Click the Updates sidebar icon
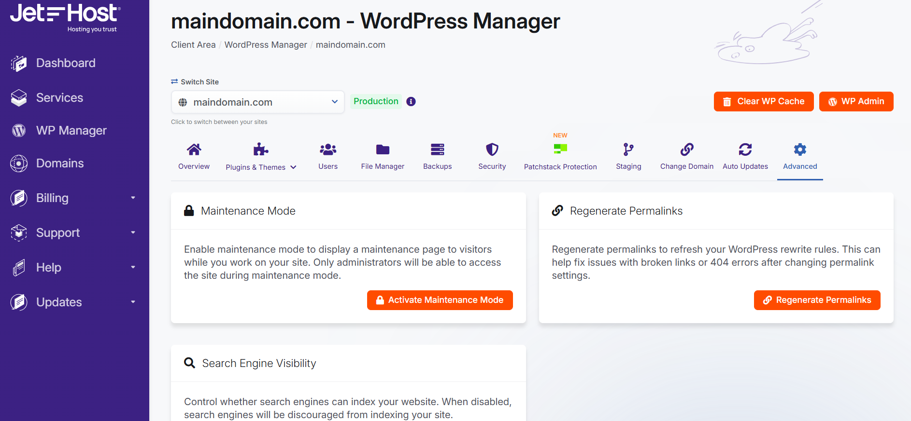 click(x=19, y=302)
